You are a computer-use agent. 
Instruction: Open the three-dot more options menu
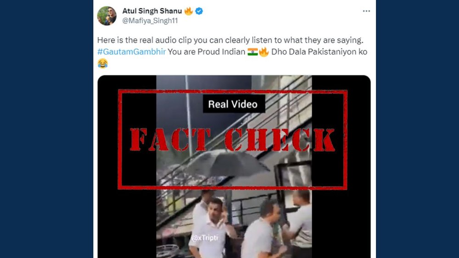[366, 11]
